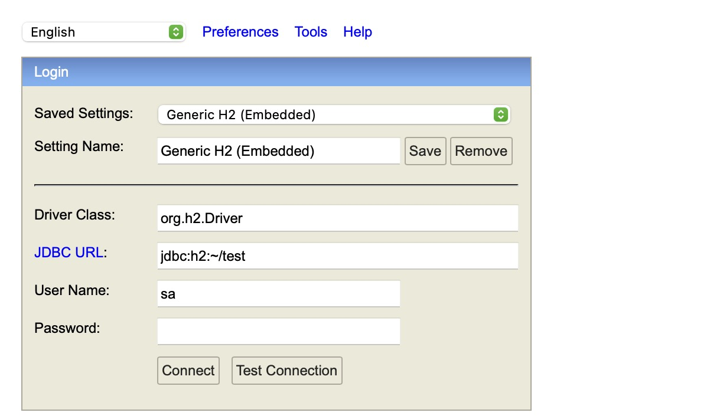710x419 pixels.
Task: Select the Driver Class input field
Action: click(338, 218)
